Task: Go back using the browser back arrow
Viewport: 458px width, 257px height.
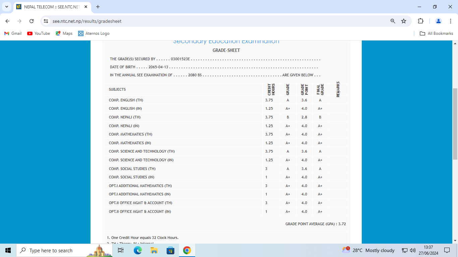Action: (7, 21)
